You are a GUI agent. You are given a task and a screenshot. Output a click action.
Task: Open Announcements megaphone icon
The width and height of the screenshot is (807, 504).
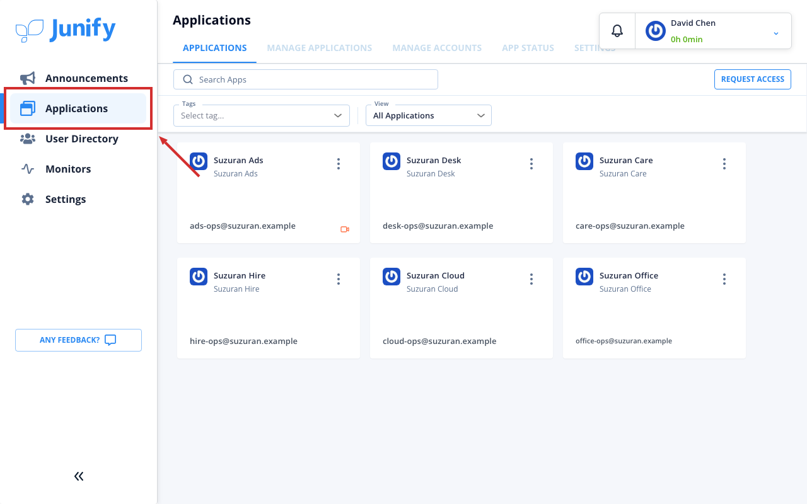(28, 78)
